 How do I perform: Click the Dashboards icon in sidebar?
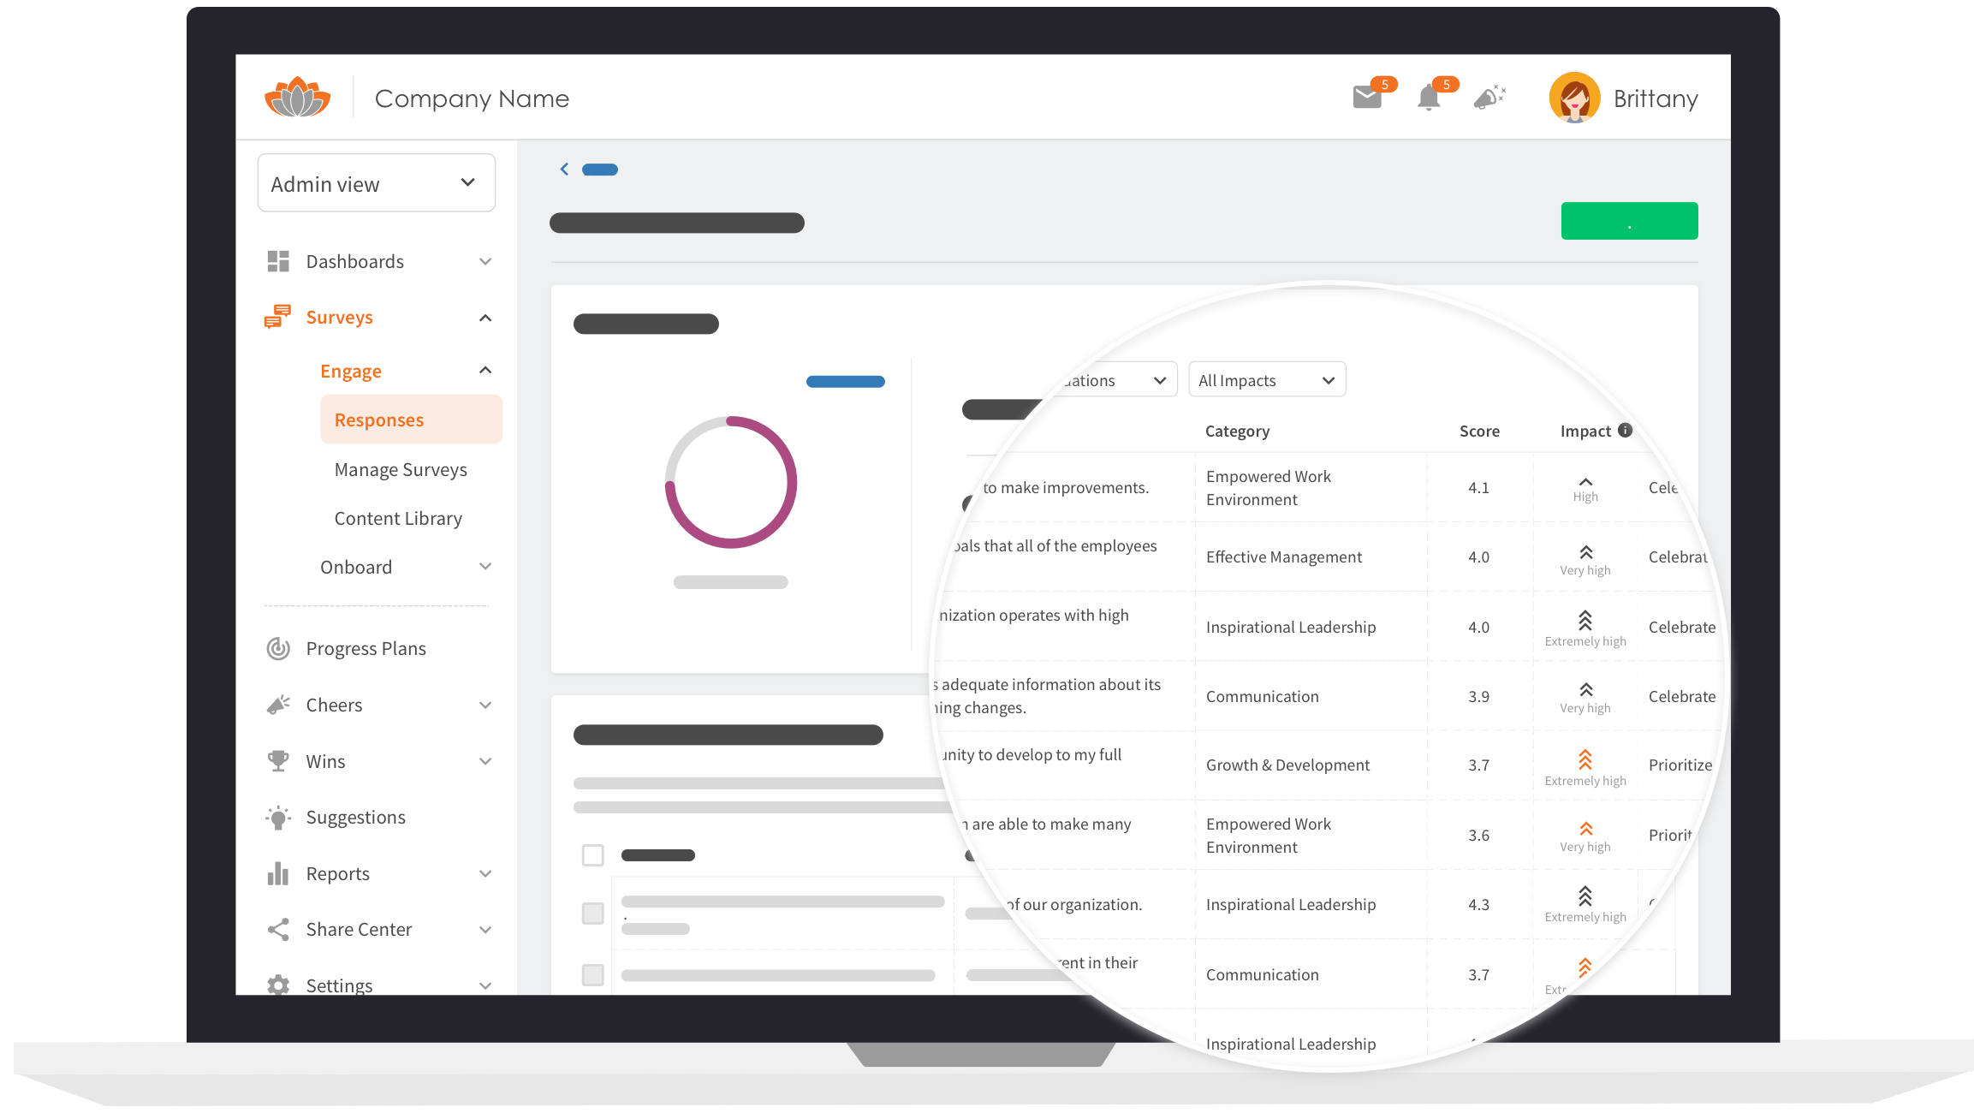(279, 260)
